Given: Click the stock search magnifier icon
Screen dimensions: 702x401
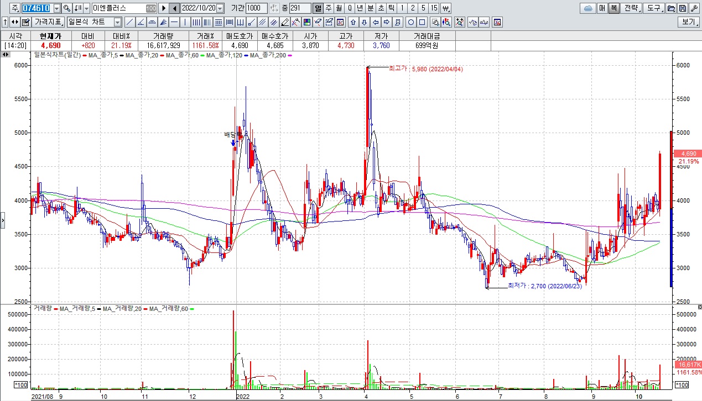Looking at the screenshot, I should tap(67, 8).
